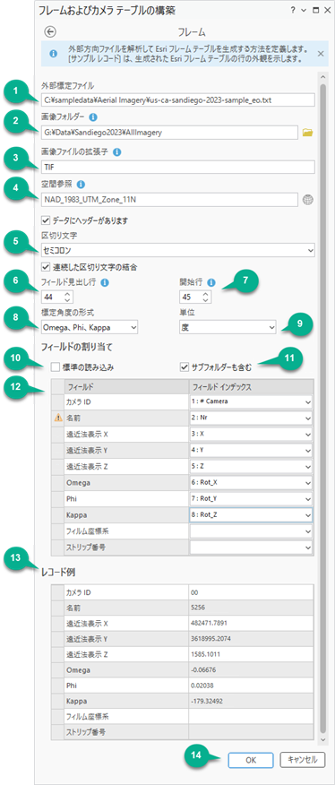Open the 区切り文字 dropdown showing セミコロン

pyautogui.click(x=176, y=249)
